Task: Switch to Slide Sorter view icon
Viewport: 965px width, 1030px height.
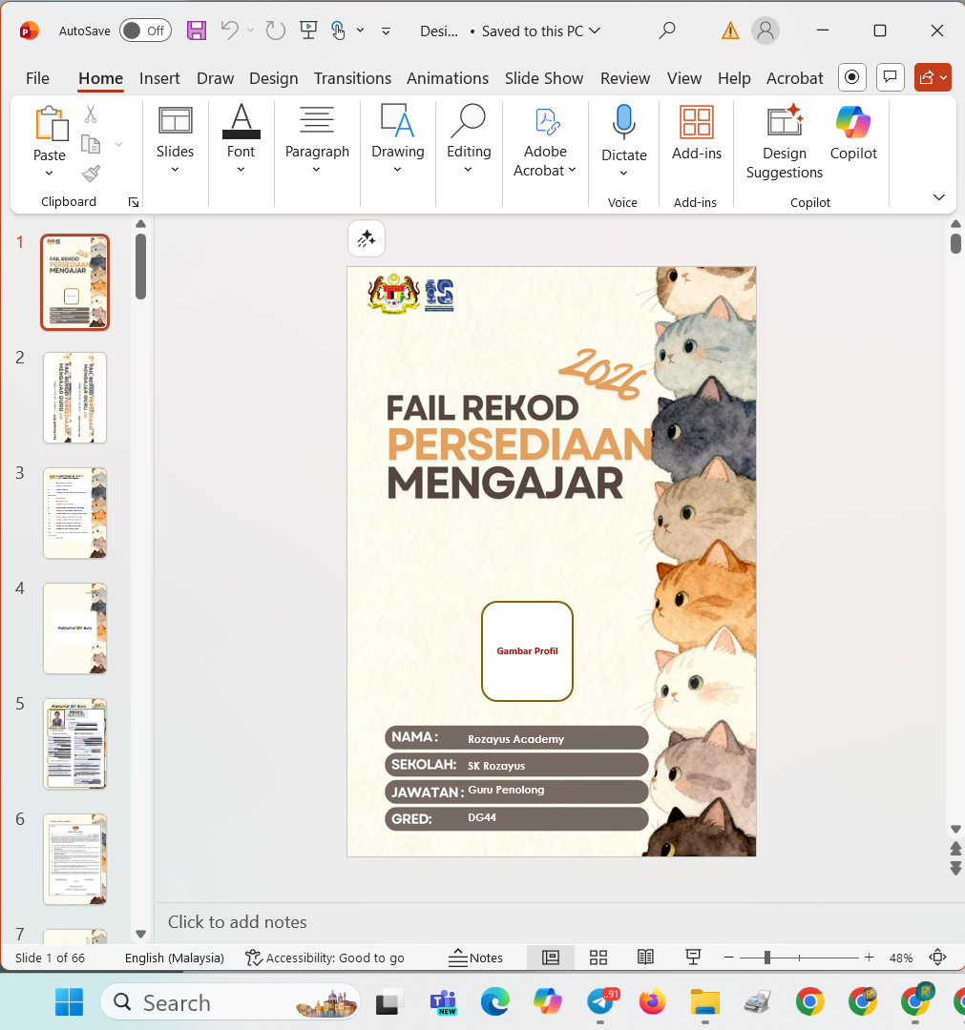Action: (x=598, y=958)
